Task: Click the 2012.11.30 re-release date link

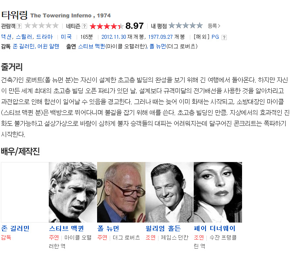Action: (114, 37)
